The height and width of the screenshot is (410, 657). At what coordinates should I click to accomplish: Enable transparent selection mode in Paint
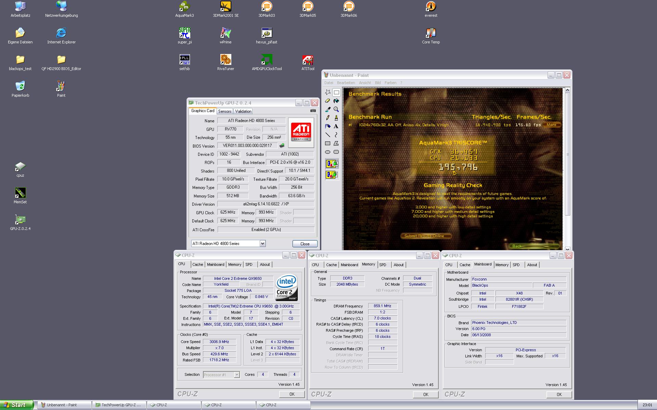point(332,175)
